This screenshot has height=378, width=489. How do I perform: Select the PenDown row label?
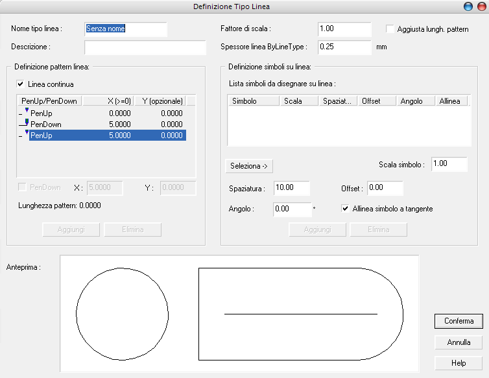[46, 124]
